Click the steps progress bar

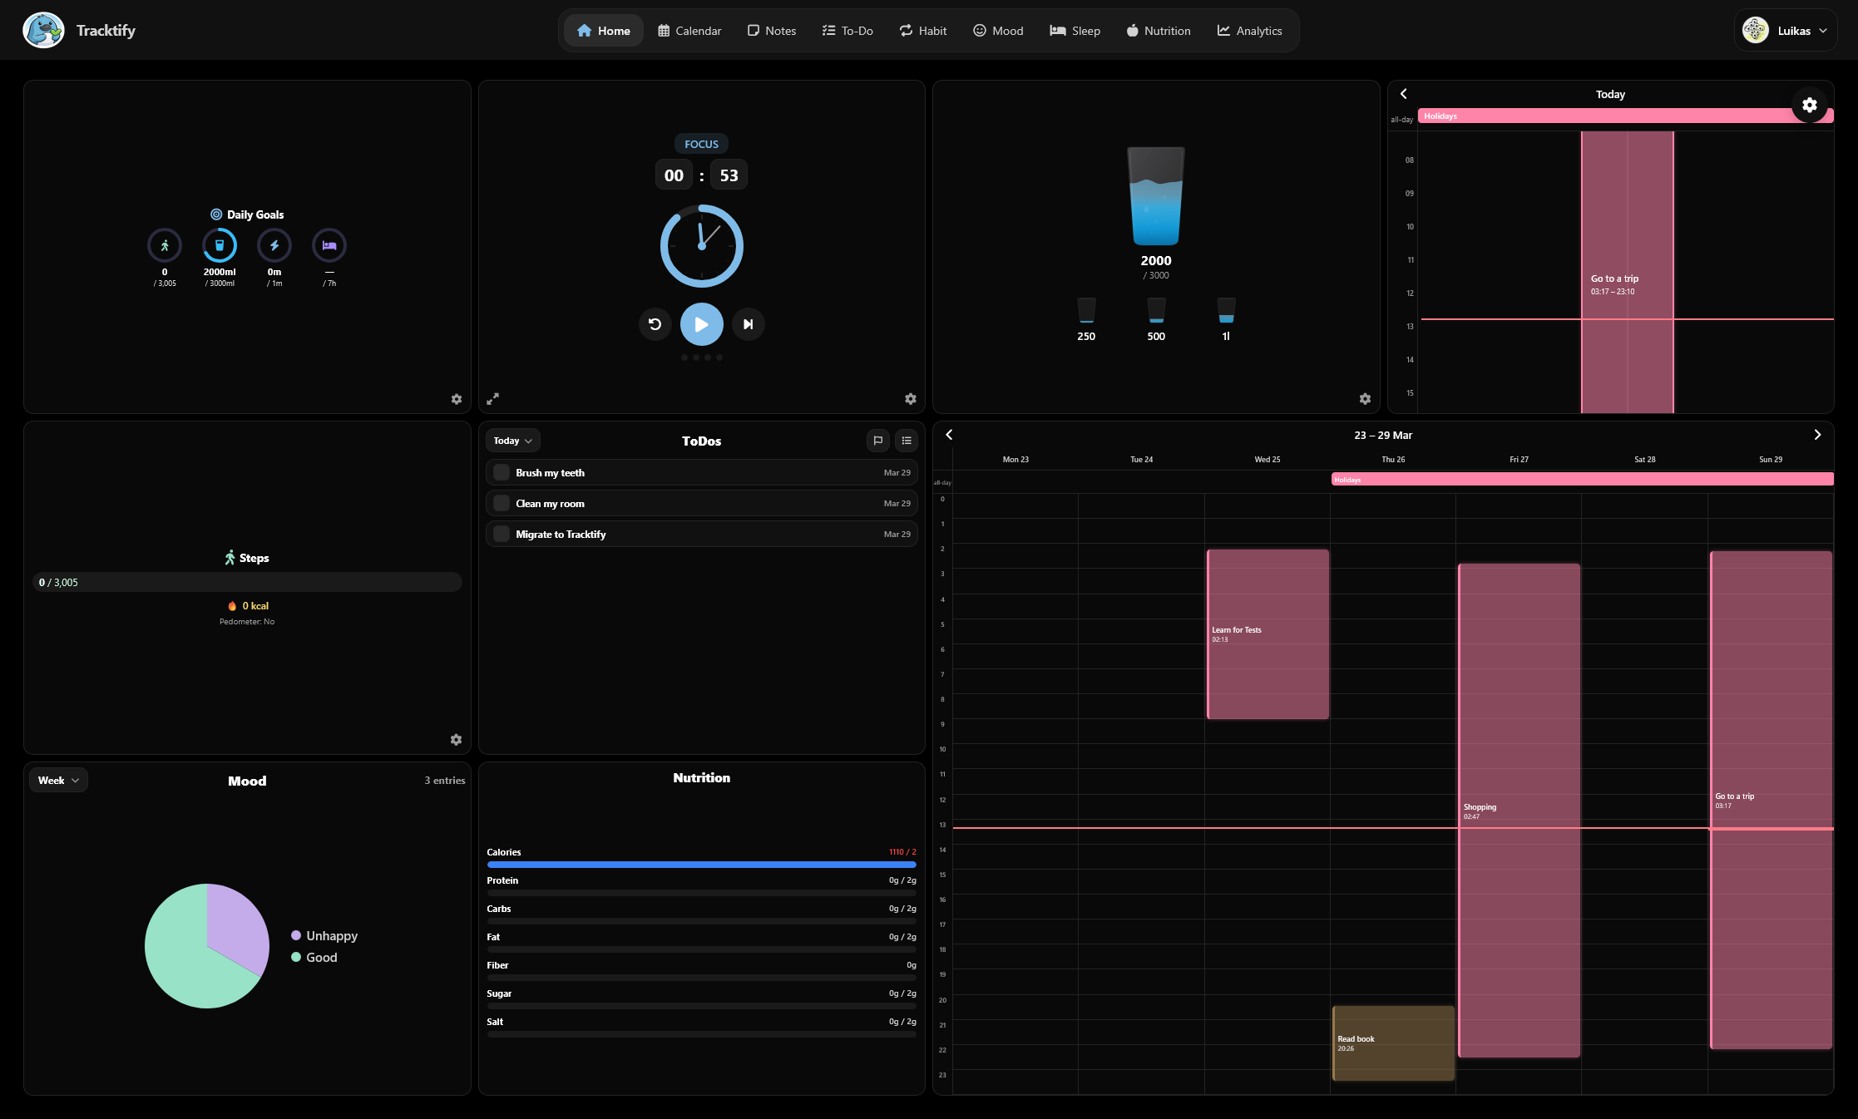tap(247, 582)
